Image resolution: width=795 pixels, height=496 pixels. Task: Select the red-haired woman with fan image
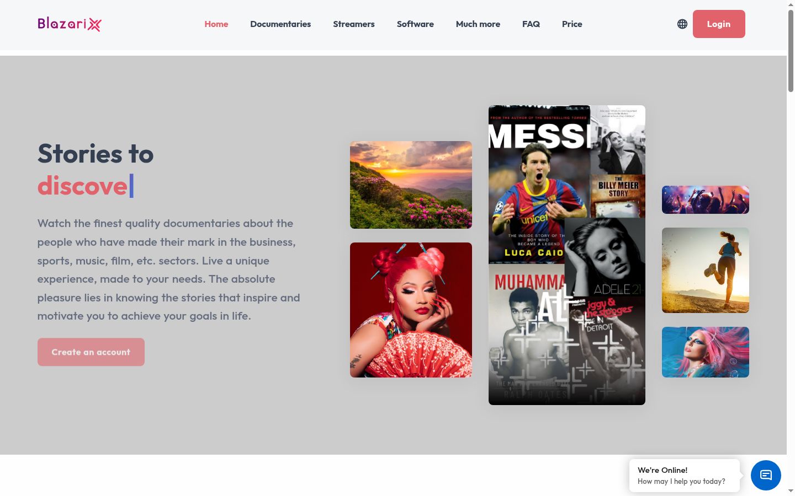(x=411, y=310)
